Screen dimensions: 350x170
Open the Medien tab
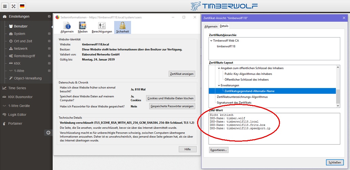[83, 27]
